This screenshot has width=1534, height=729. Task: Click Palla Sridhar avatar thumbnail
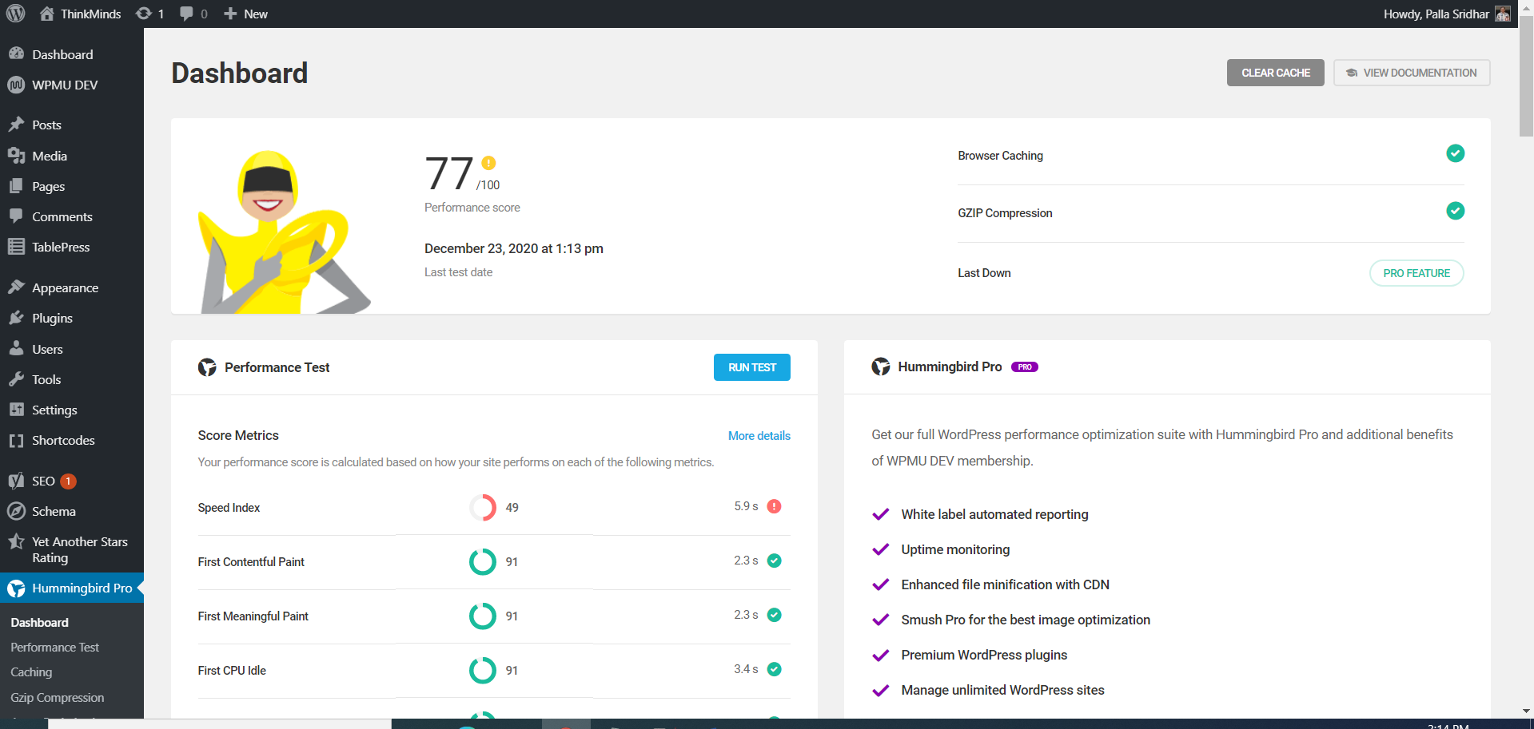click(1503, 14)
